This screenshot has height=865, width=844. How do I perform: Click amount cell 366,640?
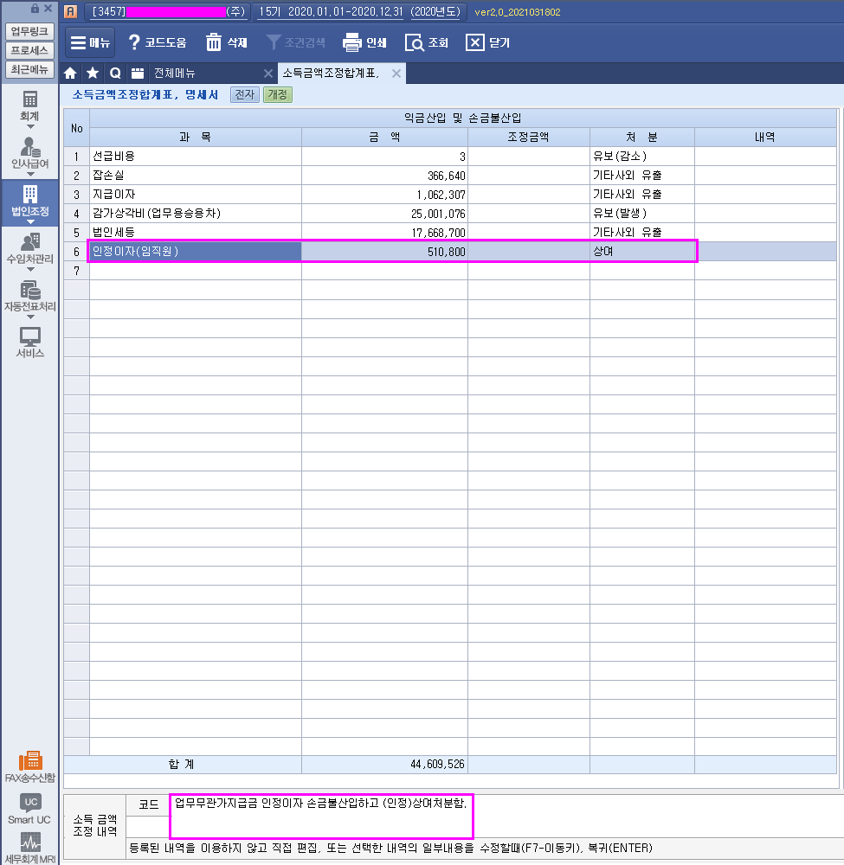[x=384, y=176]
